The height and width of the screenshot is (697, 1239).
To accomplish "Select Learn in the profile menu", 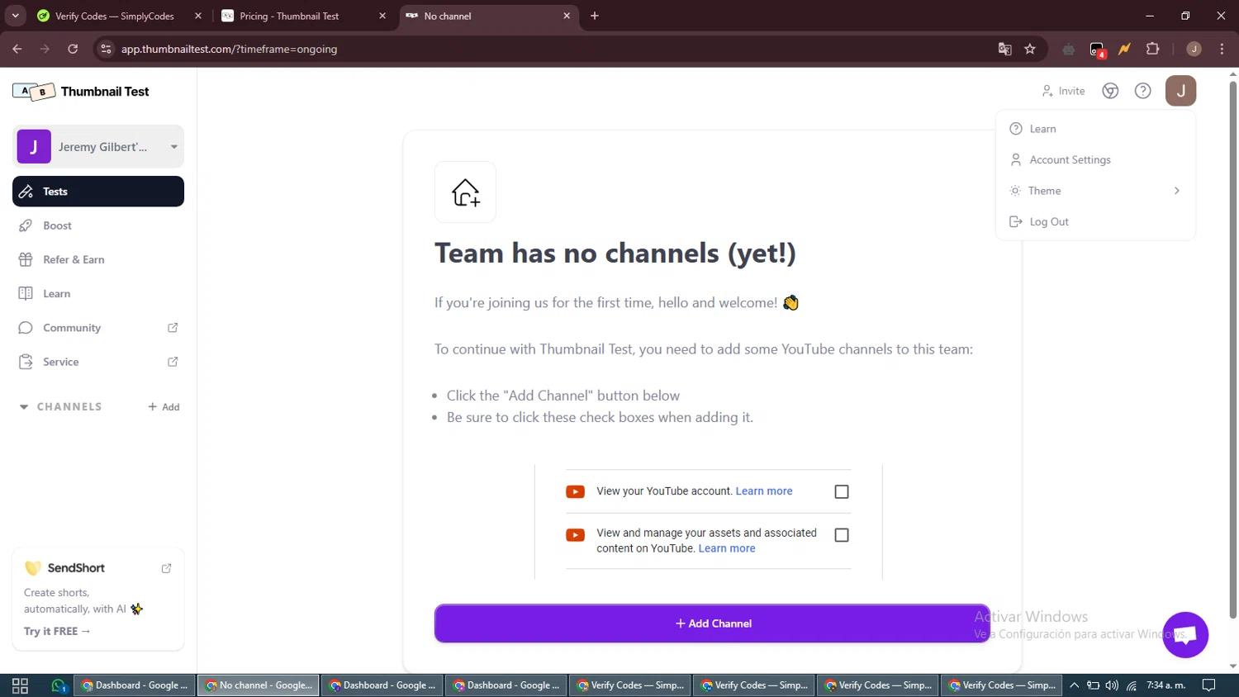I will [x=1095, y=129].
